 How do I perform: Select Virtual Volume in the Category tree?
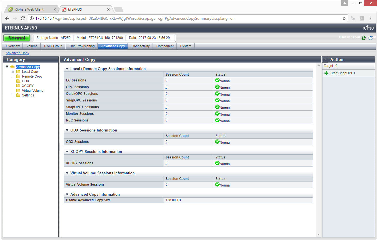coord(33,91)
